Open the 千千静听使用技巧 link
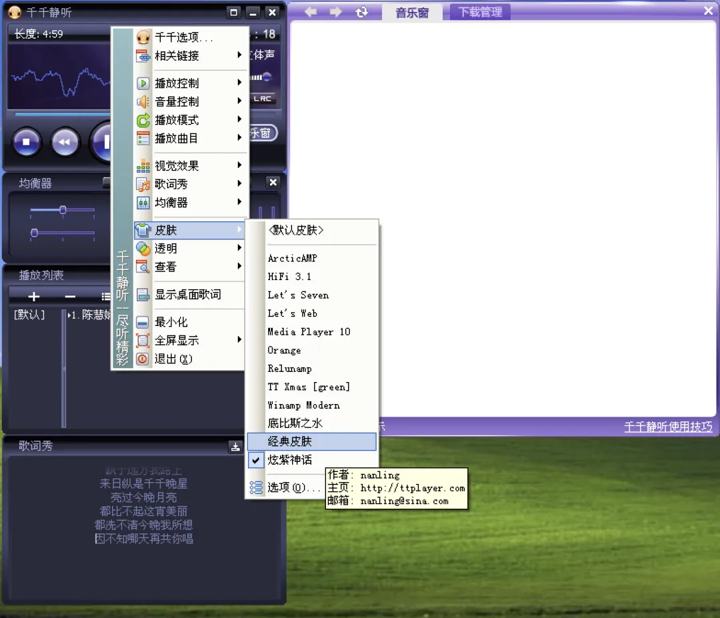The height and width of the screenshot is (618, 720). [667, 427]
